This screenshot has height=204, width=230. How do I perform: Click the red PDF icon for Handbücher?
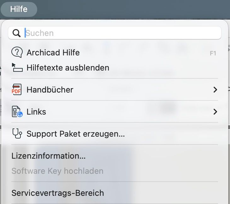point(16,90)
